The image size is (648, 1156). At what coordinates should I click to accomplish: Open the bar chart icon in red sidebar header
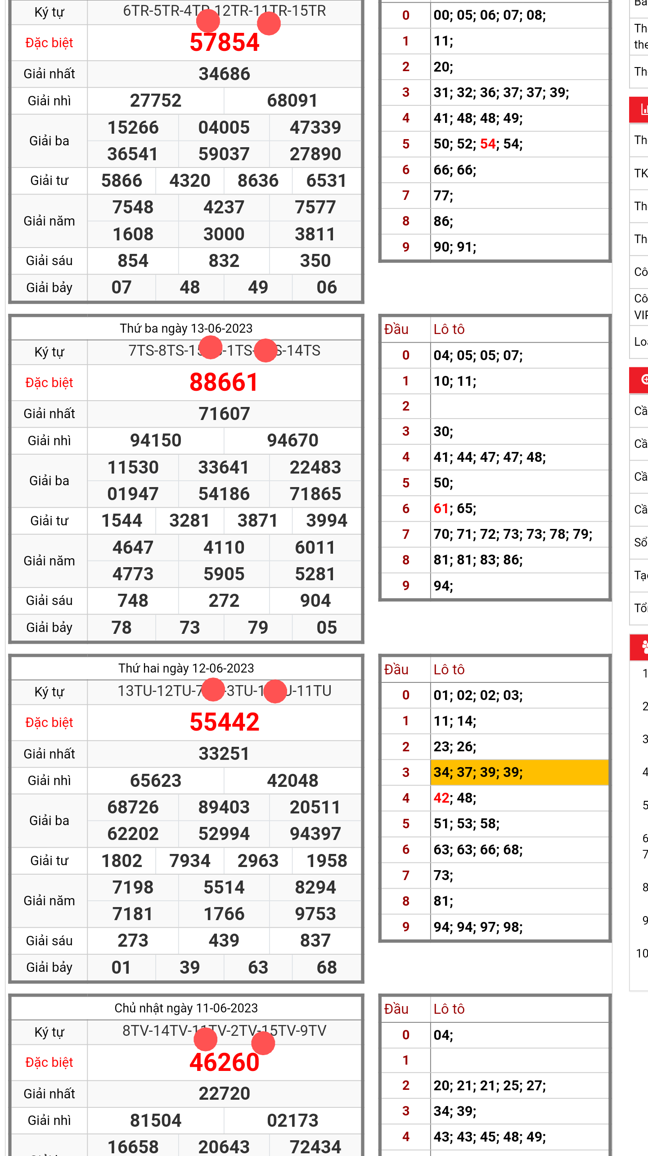point(643,109)
